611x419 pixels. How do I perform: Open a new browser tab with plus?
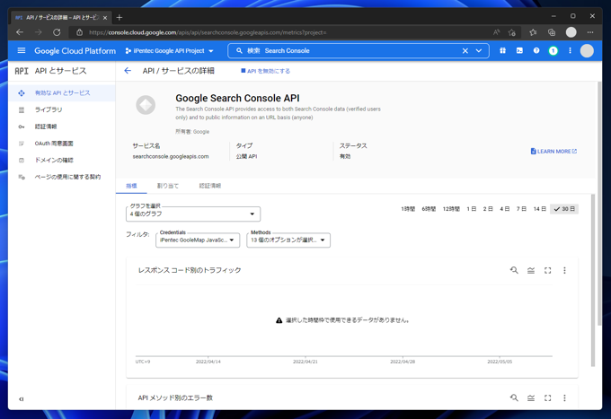point(120,18)
